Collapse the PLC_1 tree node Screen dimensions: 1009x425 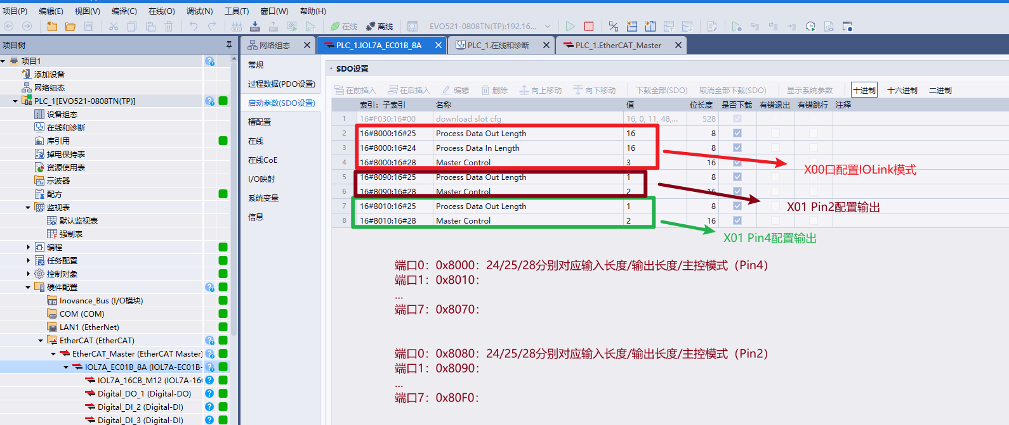pos(16,101)
